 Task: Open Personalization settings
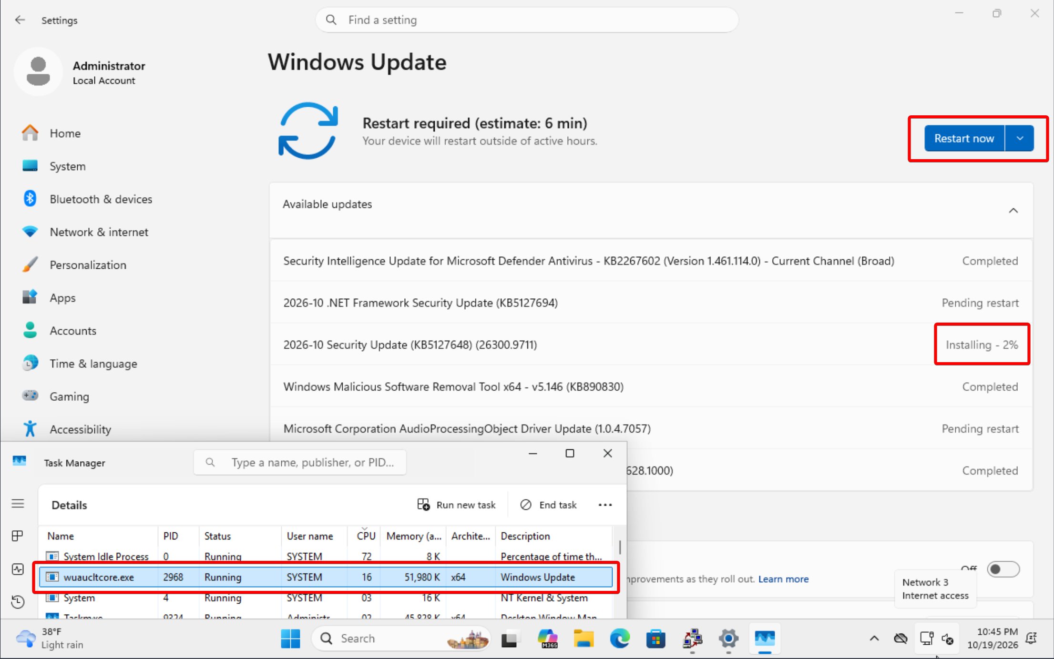click(88, 265)
